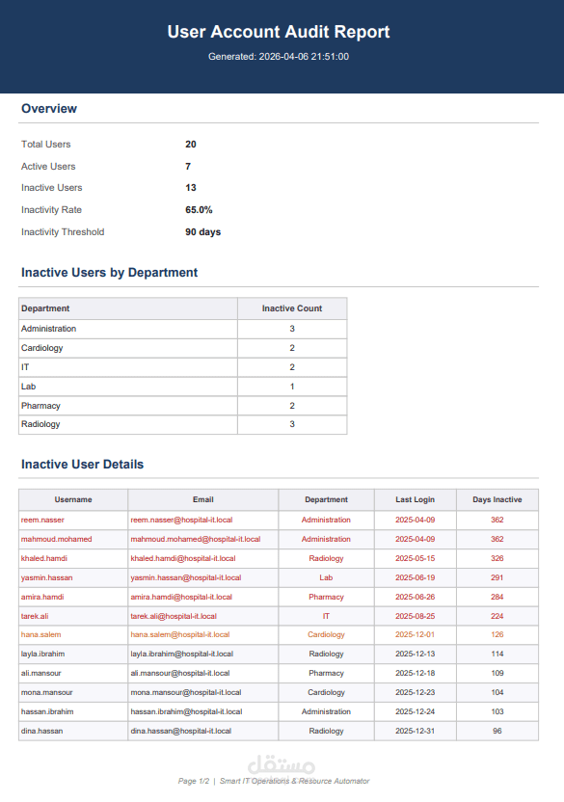Click username mahmoud.mohamed
Screen dimensions: 564x802
point(56,539)
